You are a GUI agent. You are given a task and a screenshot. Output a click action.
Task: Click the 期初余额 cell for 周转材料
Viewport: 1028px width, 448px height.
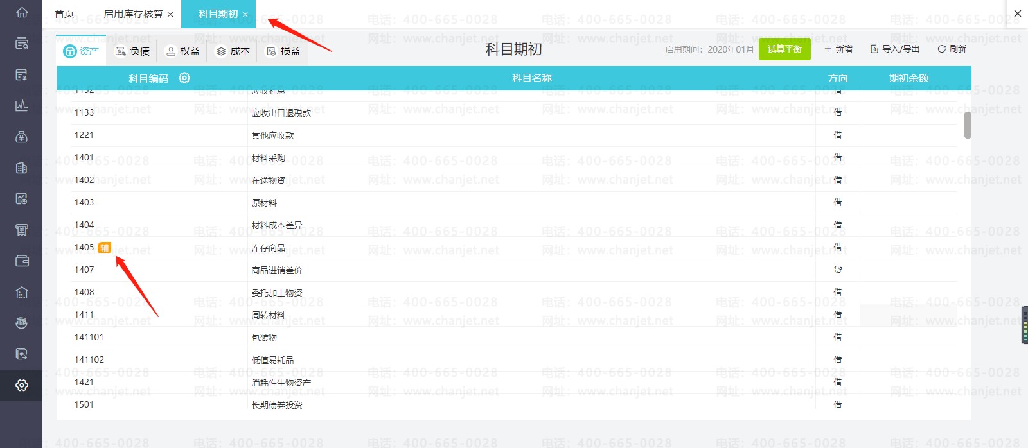(908, 315)
